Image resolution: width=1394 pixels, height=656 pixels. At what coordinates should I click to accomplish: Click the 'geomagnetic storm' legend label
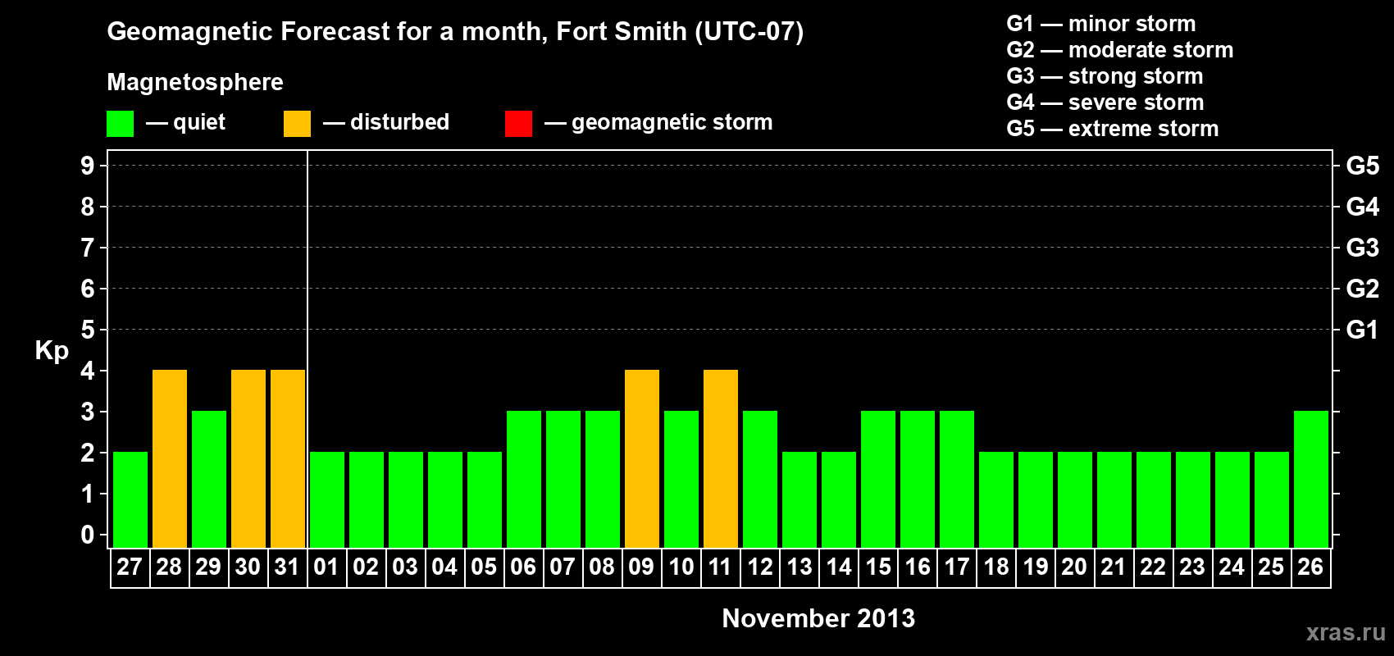point(672,122)
